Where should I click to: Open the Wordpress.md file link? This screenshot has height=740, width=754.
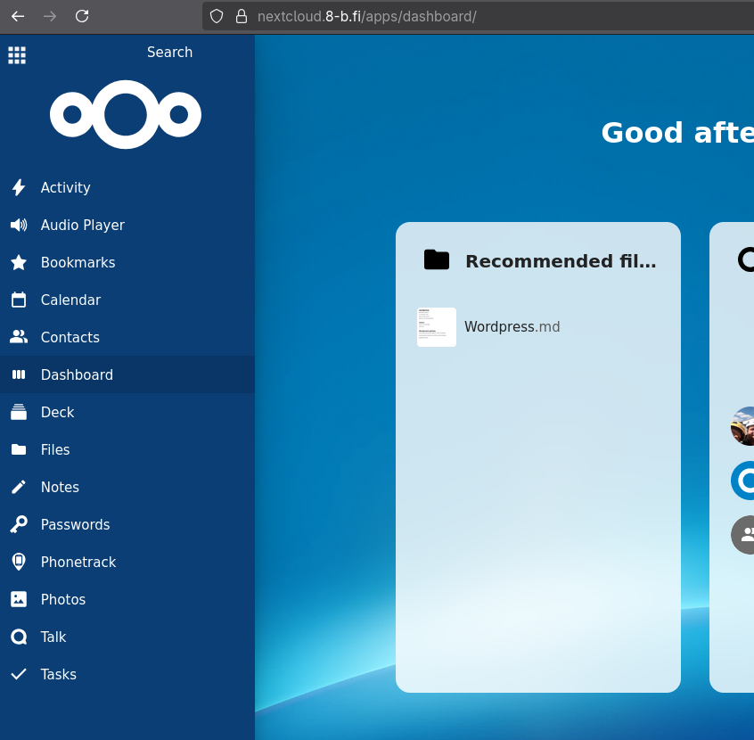coord(512,327)
